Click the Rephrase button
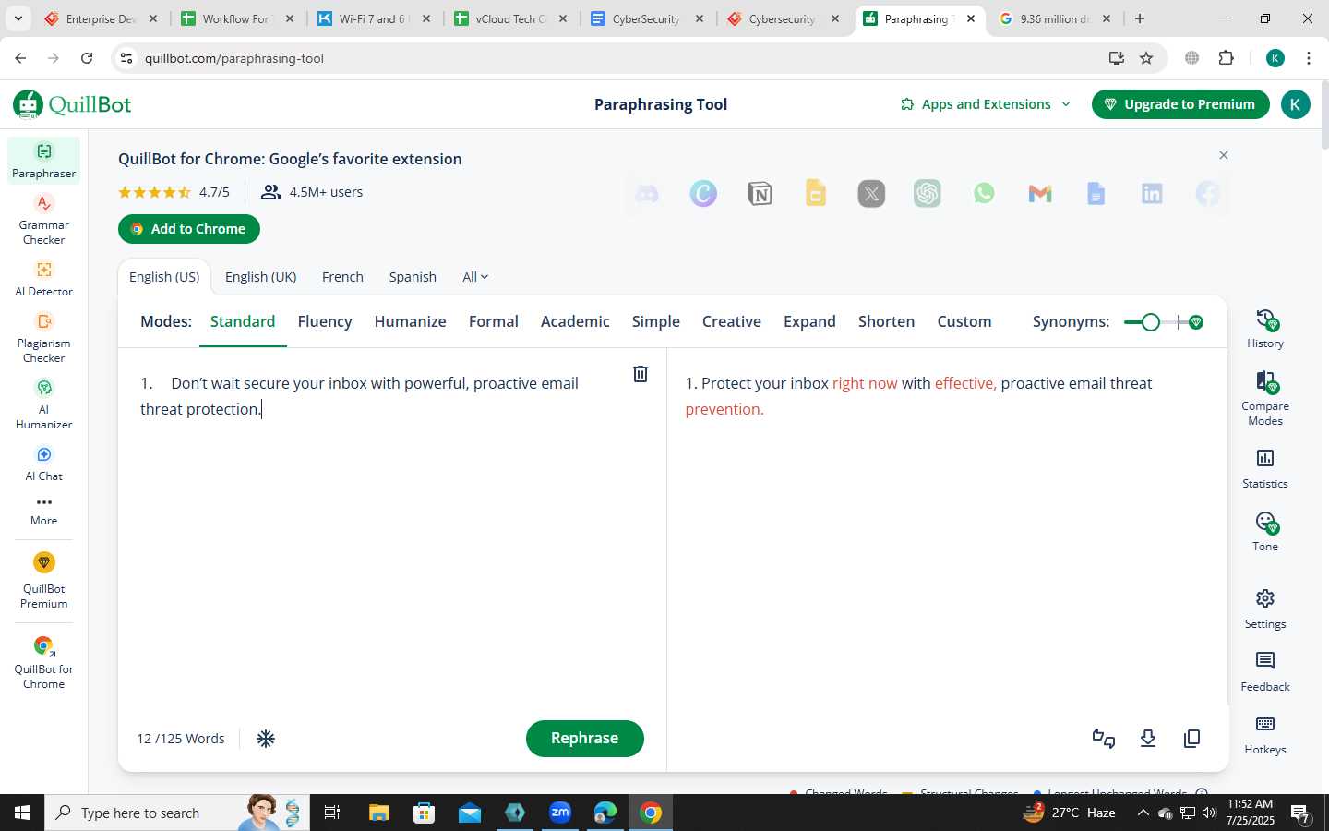1329x831 pixels. tap(584, 739)
